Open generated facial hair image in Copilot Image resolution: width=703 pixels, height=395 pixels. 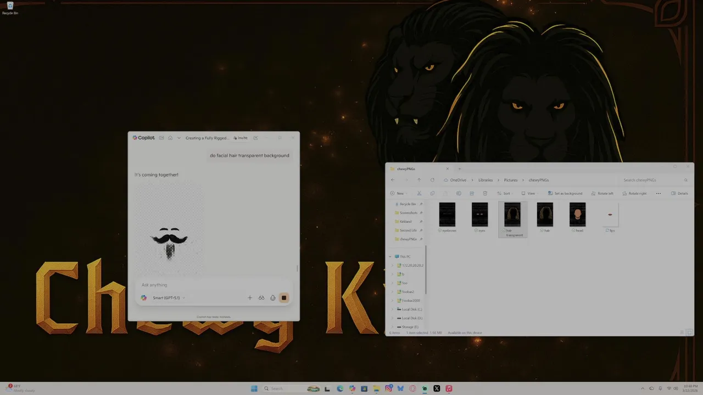click(x=169, y=228)
